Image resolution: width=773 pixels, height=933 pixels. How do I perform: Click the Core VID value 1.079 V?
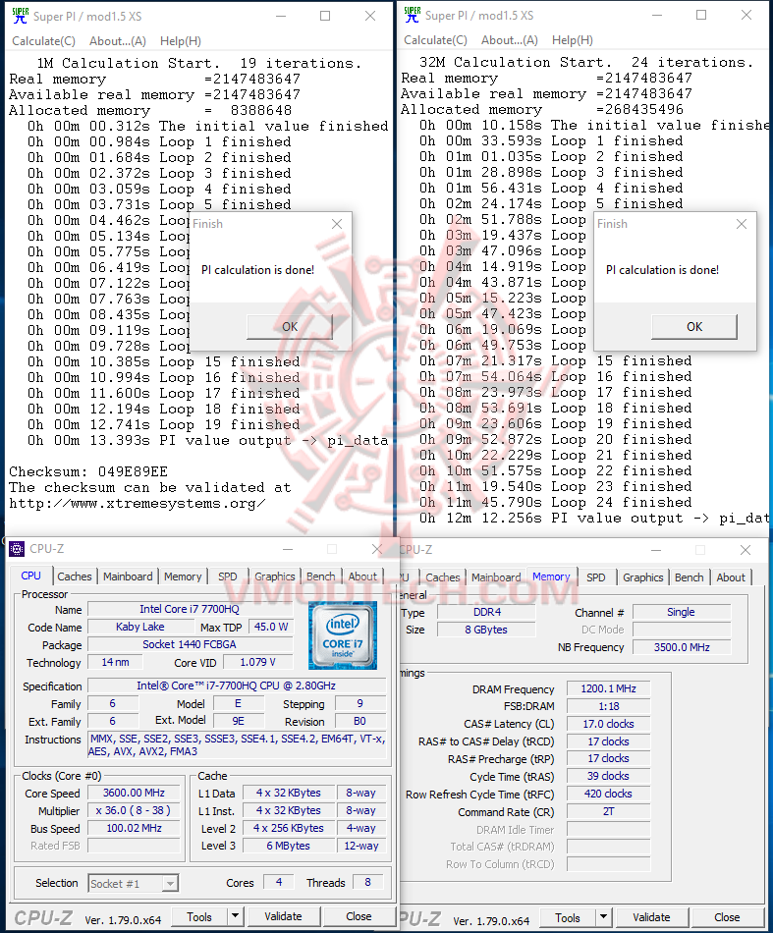tap(257, 662)
